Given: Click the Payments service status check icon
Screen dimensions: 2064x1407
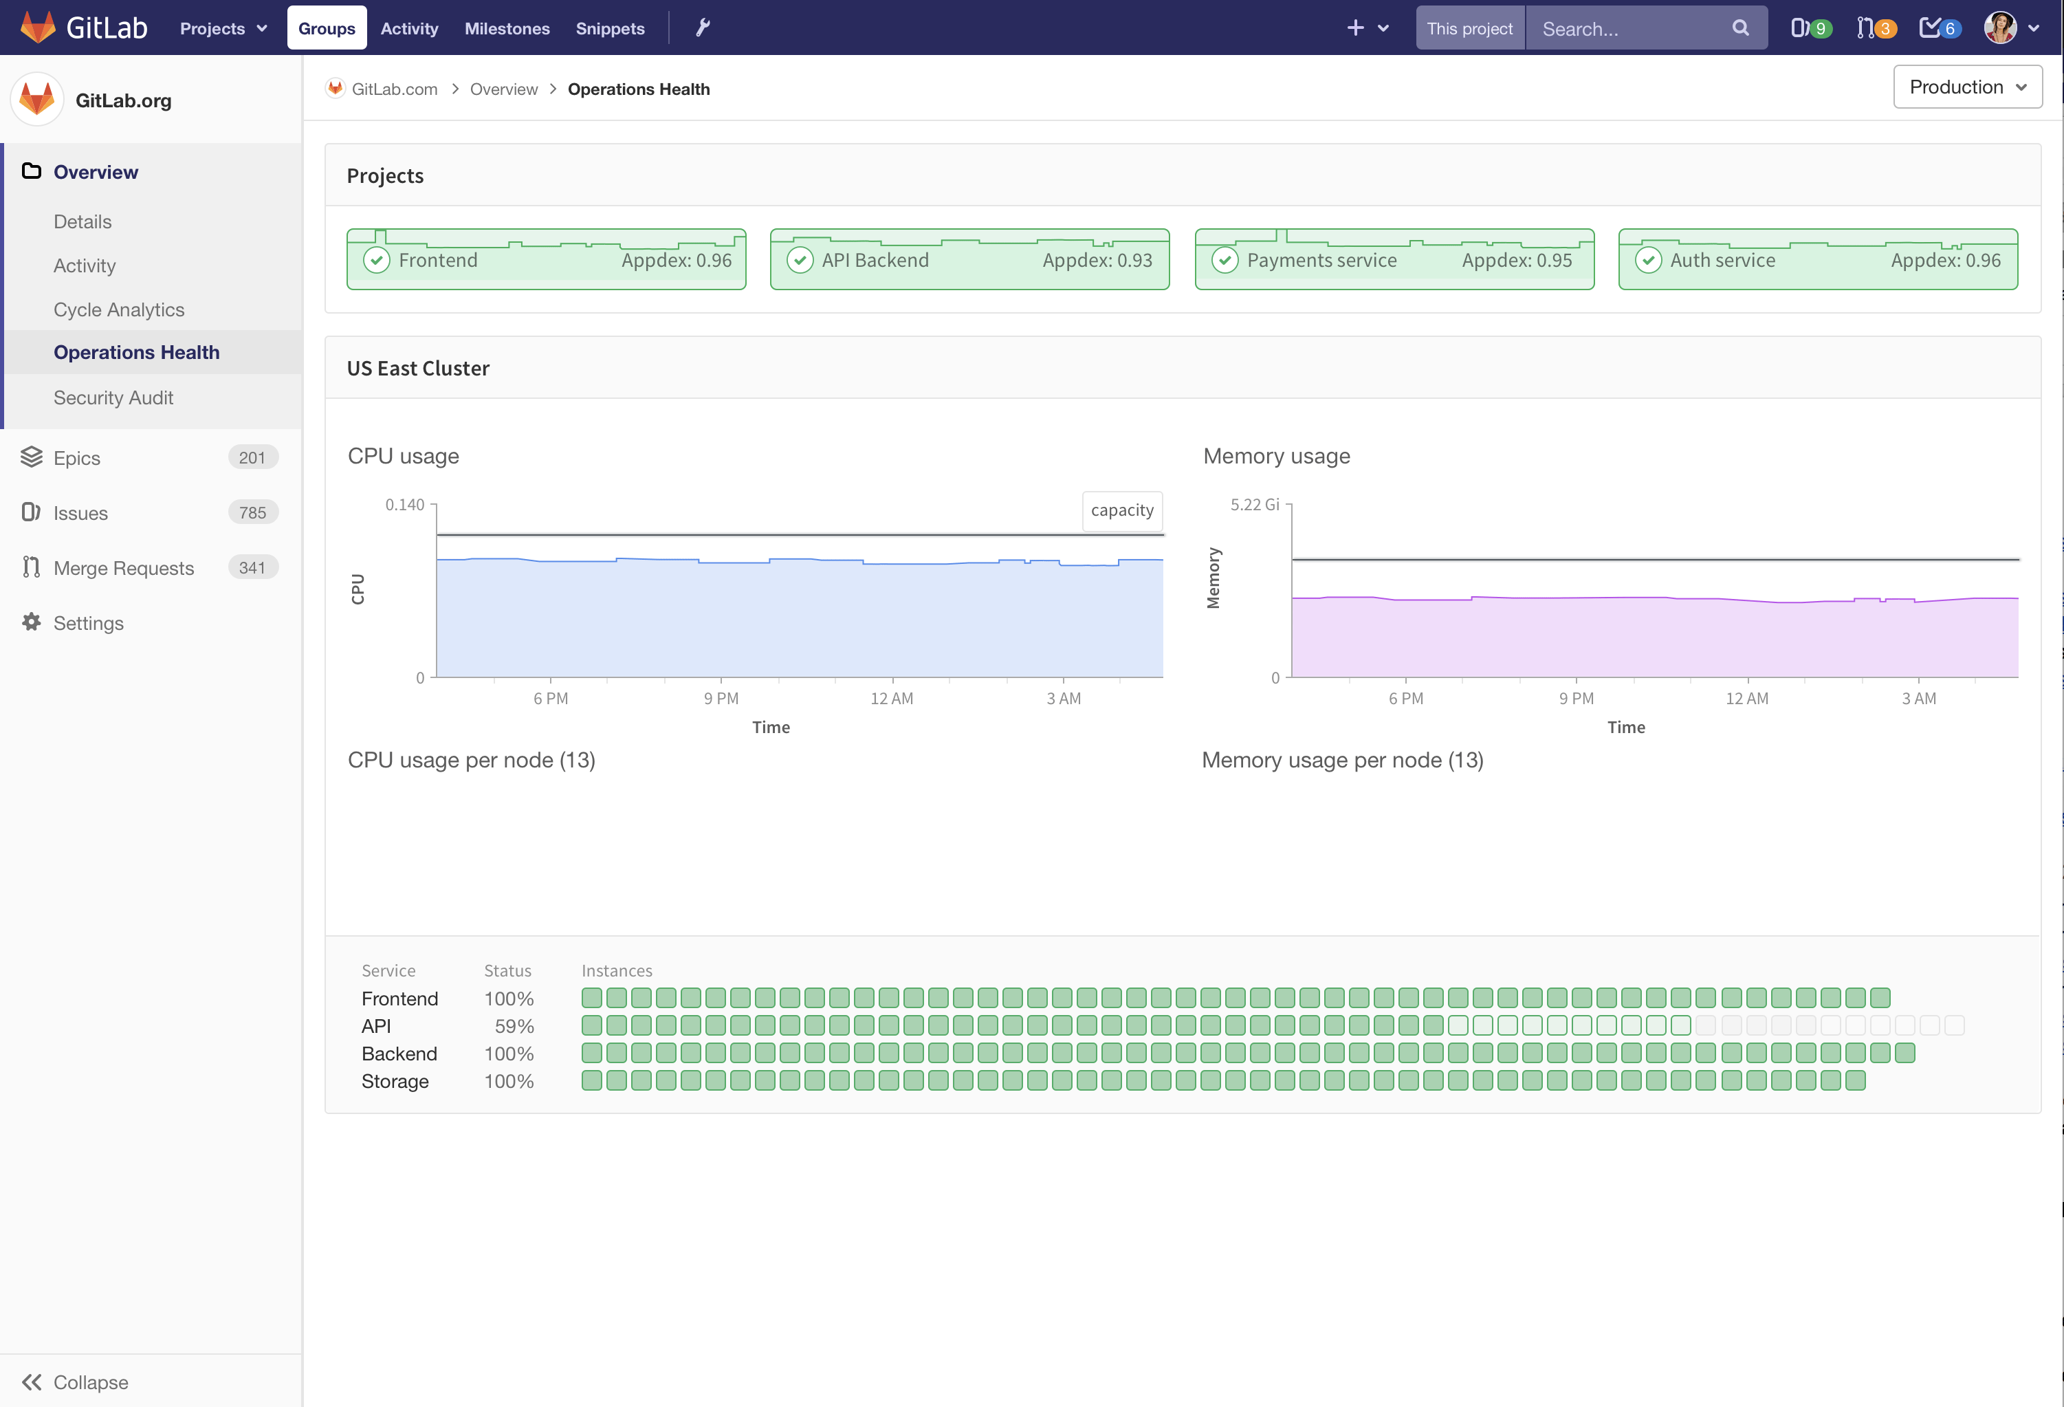Looking at the screenshot, I should click(x=1225, y=260).
